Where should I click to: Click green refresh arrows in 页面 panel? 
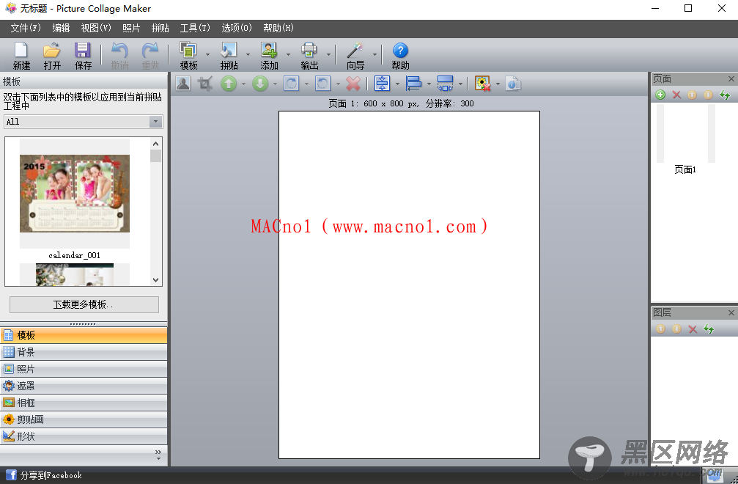725,95
